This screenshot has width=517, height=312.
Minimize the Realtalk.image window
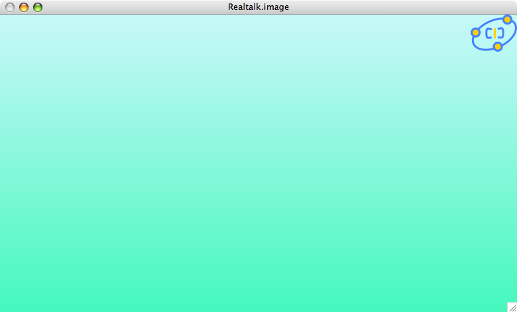24,7
